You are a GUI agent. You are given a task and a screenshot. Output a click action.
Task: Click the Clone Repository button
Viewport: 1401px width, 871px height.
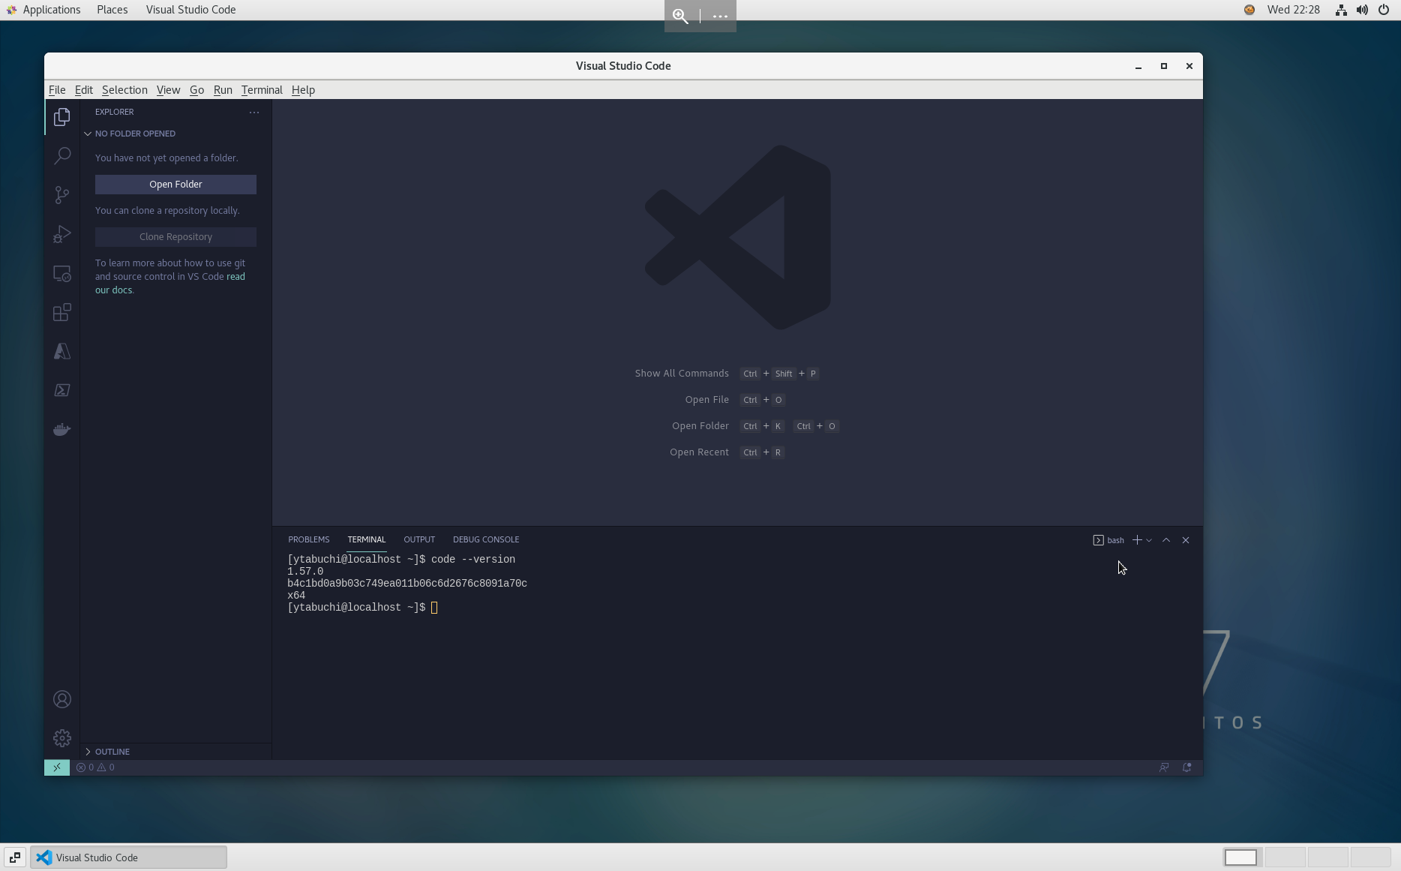click(175, 237)
